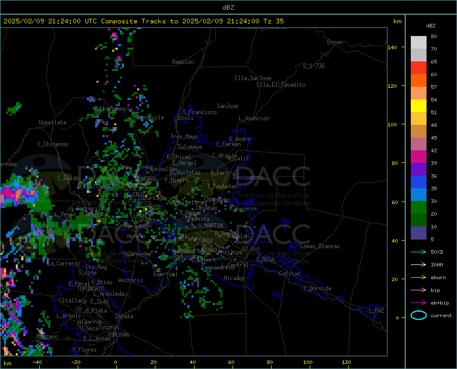
Task: Click the S_MARTIN map label
Action: (210, 226)
